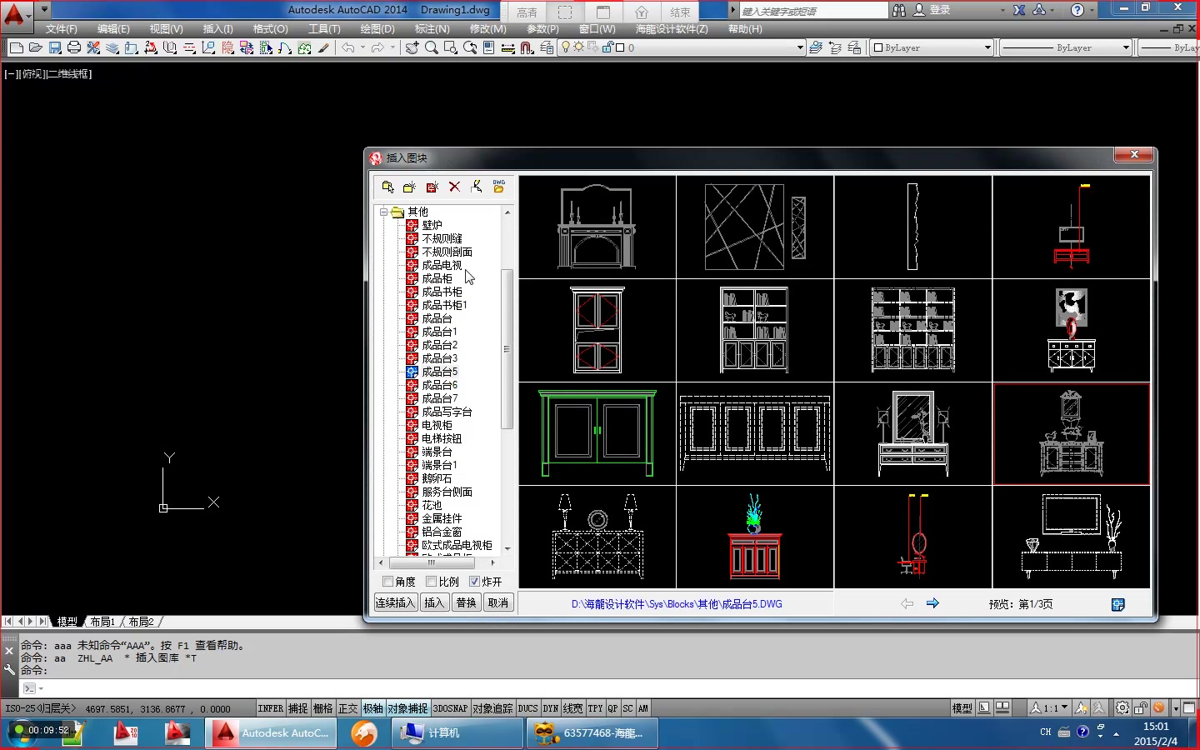Click the 登录 sign-in button

tap(932, 10)
